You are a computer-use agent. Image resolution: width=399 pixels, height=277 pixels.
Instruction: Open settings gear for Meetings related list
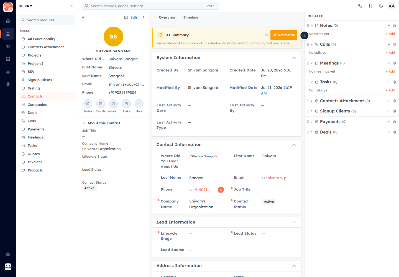(394, 63)
